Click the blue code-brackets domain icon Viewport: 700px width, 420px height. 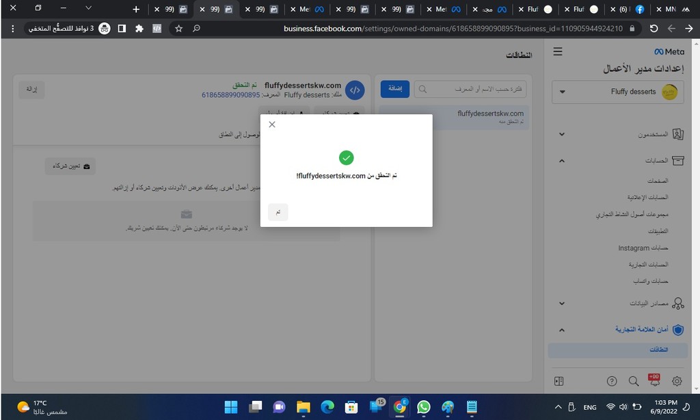coord(355,90)
